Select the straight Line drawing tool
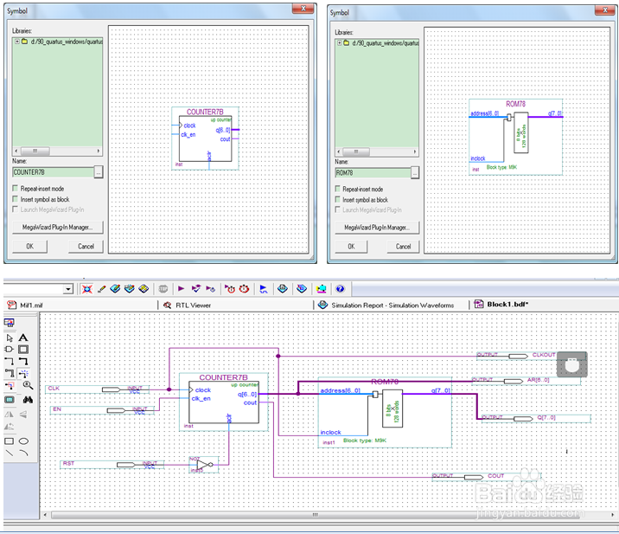619x534 pixels. [10, 453]
